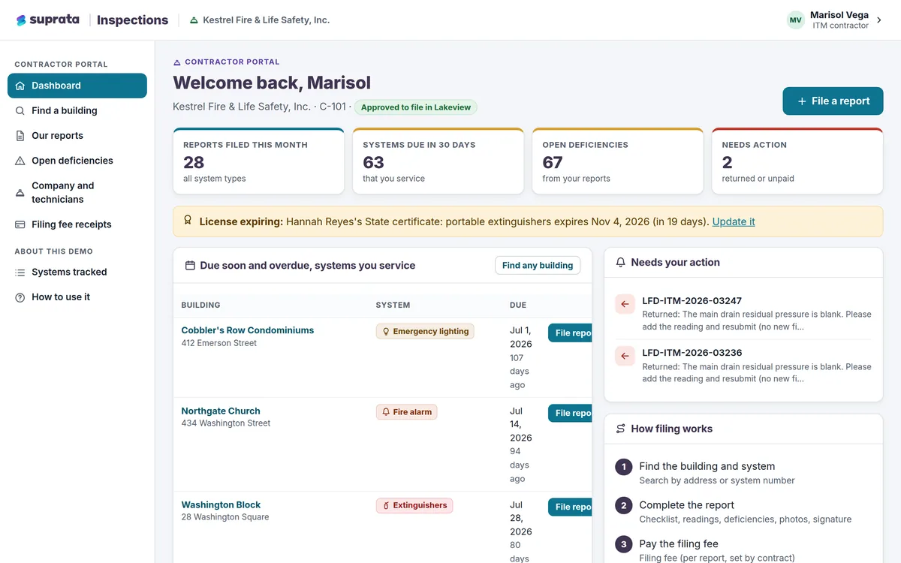Viewport: 901px width, 563px height.
Task: Click the Filing fee receipts card icon
Action: click(x=20, y=224)
